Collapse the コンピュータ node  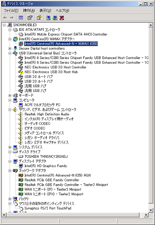point(10,100)
